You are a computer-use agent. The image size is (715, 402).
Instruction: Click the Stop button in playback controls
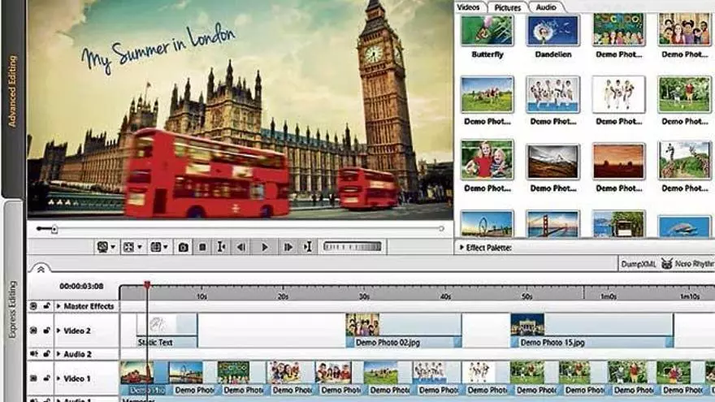point(202,247)
